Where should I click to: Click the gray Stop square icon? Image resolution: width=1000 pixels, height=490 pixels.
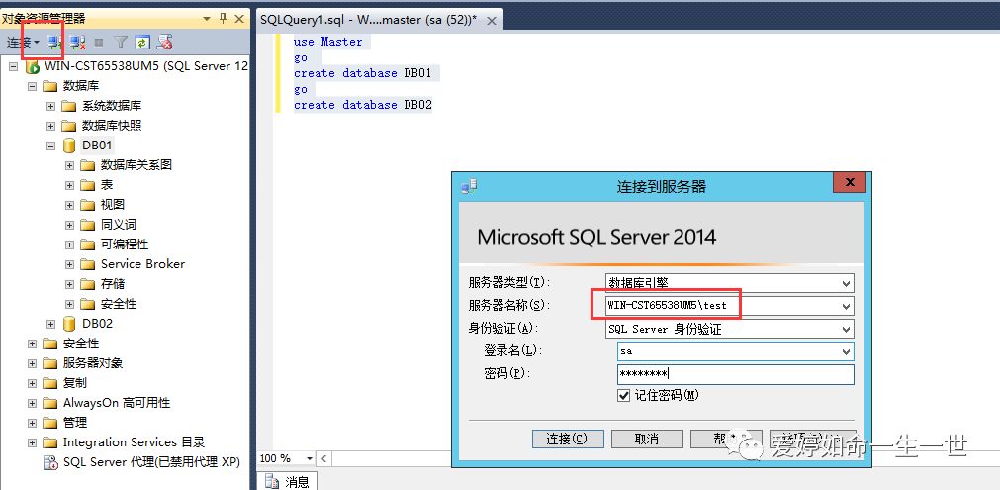pos(99,43)
